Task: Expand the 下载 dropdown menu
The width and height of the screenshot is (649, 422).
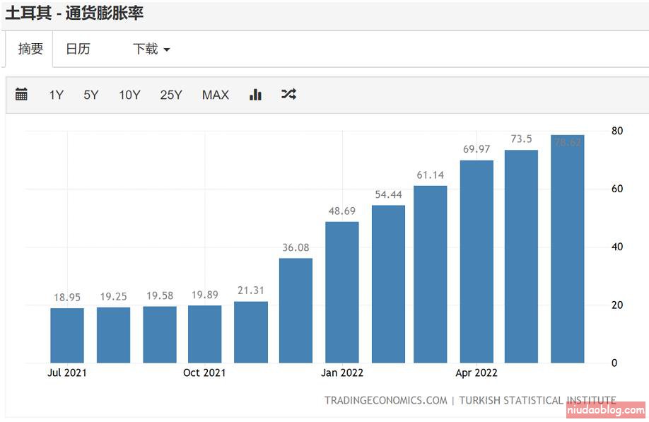Action: (x=151, y=49)
